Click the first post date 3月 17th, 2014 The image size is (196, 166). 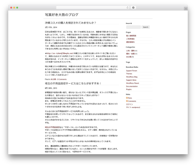[51, 27]
